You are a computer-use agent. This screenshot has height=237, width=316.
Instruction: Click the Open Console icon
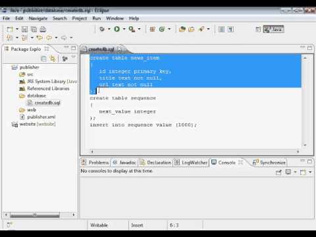(303, 172)
